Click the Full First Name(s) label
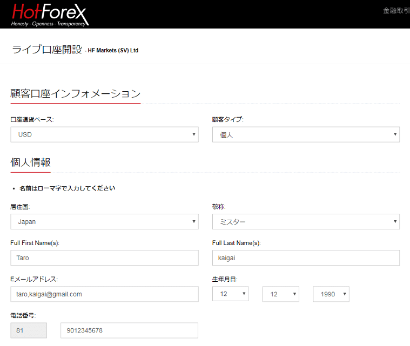Image resolution: width=410 pixels, height=346 pixels. pyautogui.click(x=35, y=243)
